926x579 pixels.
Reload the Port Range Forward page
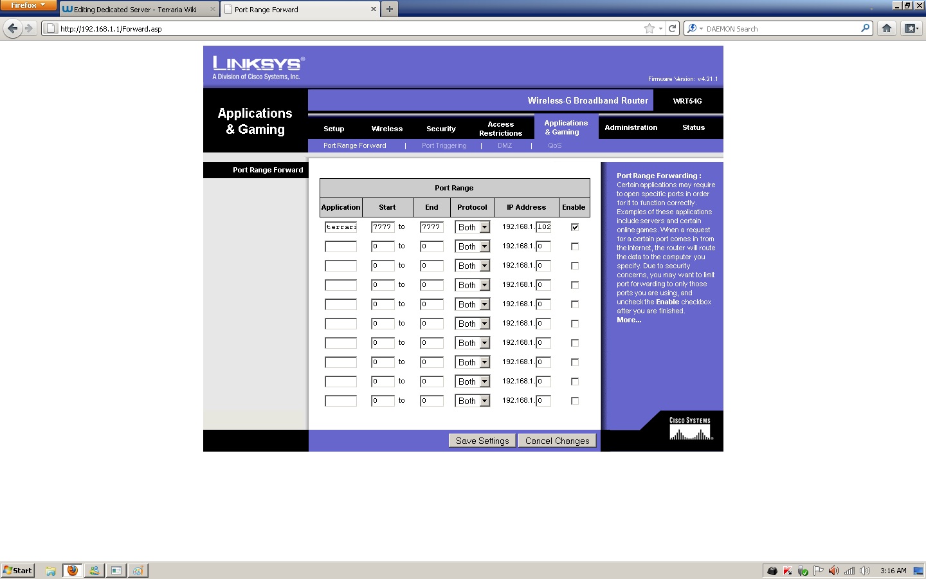673,28
